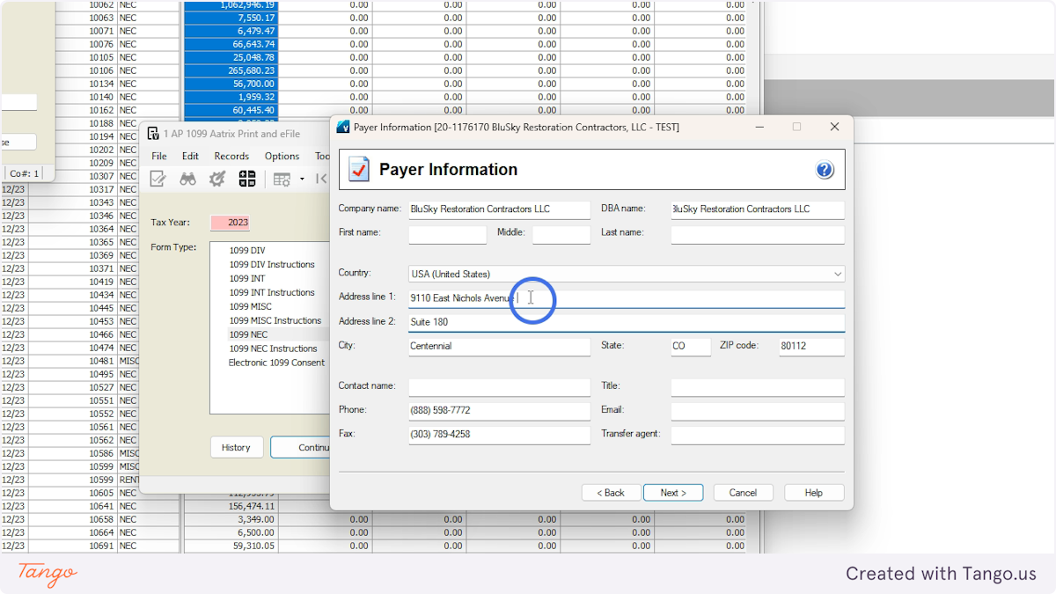Expand the grid view dropdown arrow
The width and height of the screenshot is (1056, 594).
302,178
